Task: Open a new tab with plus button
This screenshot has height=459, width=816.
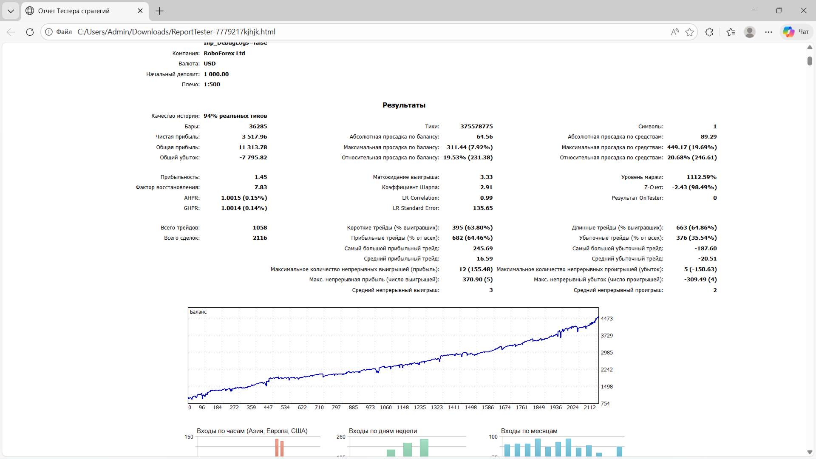Action: [x=160, y=11]
